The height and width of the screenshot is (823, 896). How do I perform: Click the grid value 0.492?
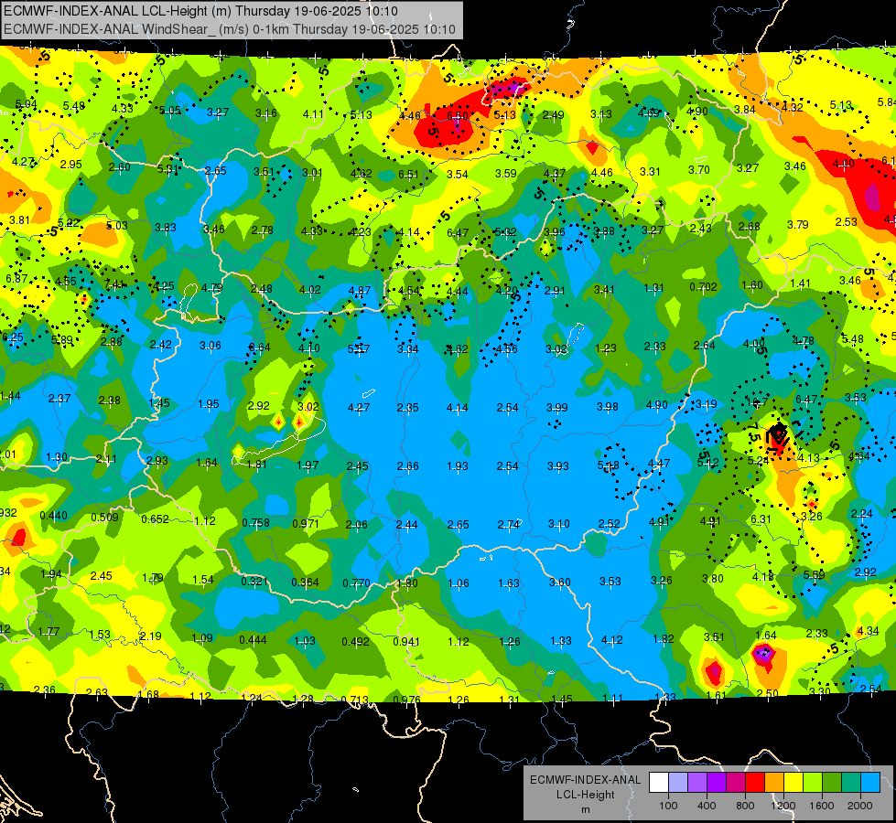click(355, 641)
